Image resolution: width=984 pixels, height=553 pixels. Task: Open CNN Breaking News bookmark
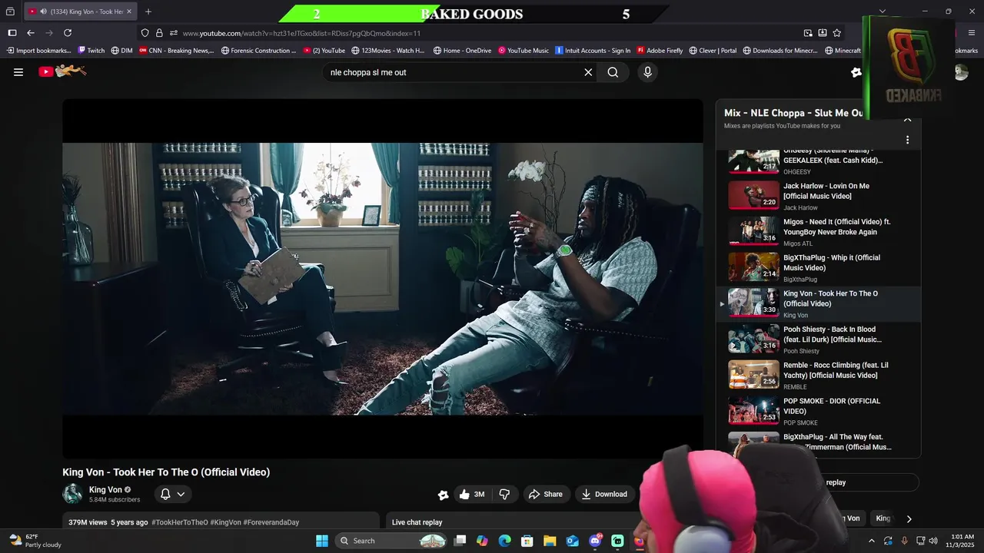pos(176,51)
